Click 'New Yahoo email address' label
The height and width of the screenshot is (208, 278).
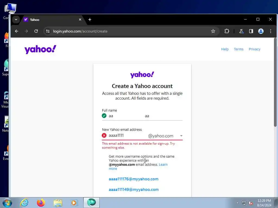point(122,130)
